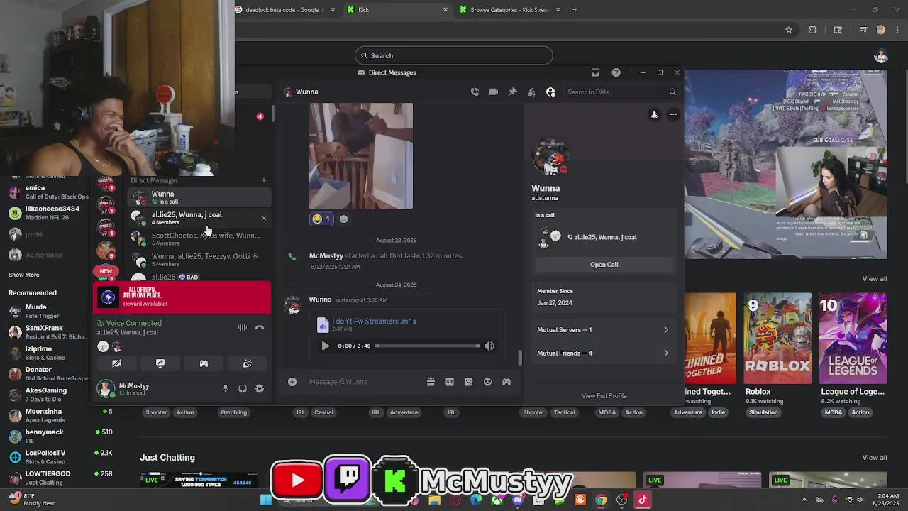Play the I don't Fw Streamers audio

pyautogui.click(x=325, y=346)
